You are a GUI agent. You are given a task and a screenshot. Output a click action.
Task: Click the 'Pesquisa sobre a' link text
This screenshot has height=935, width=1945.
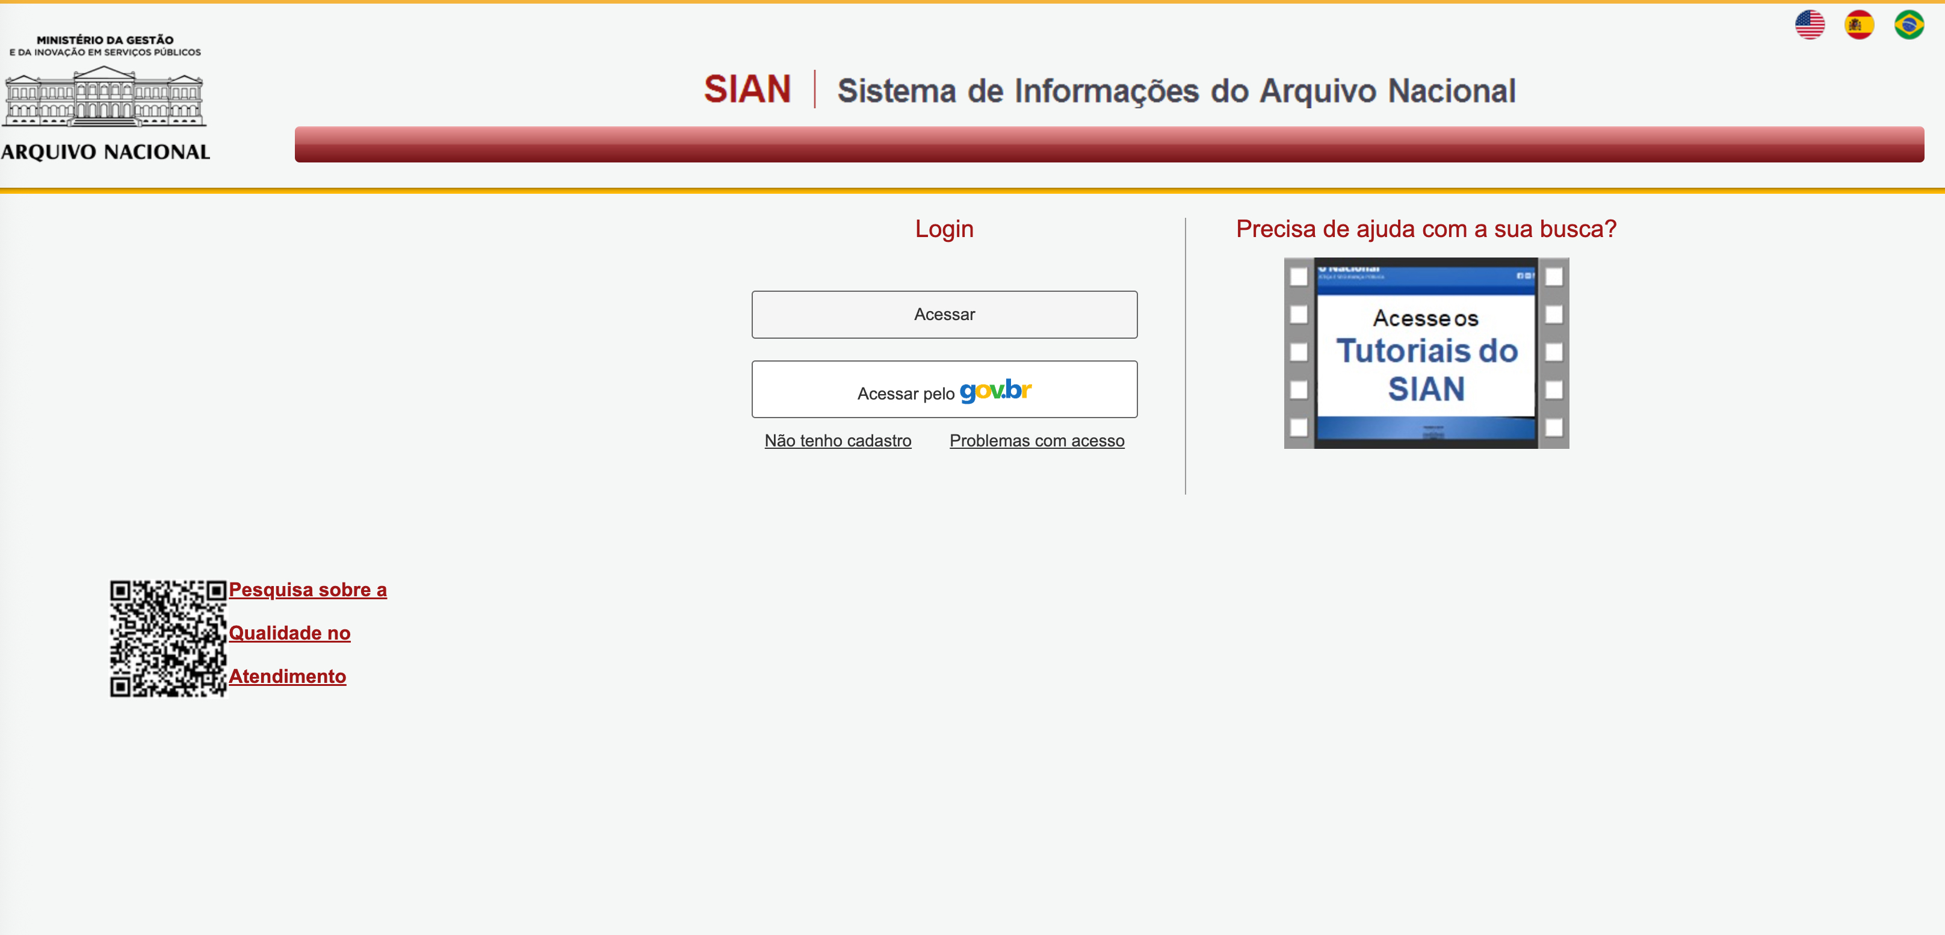click(x=308, y=590)
